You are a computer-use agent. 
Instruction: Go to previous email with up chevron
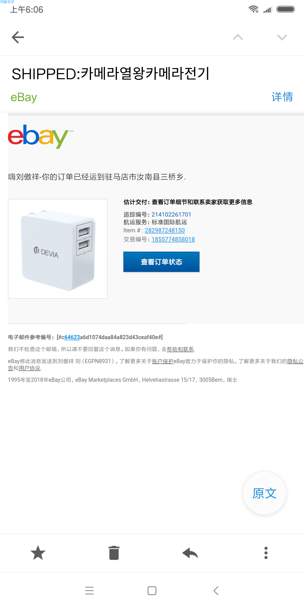[238, 37]
